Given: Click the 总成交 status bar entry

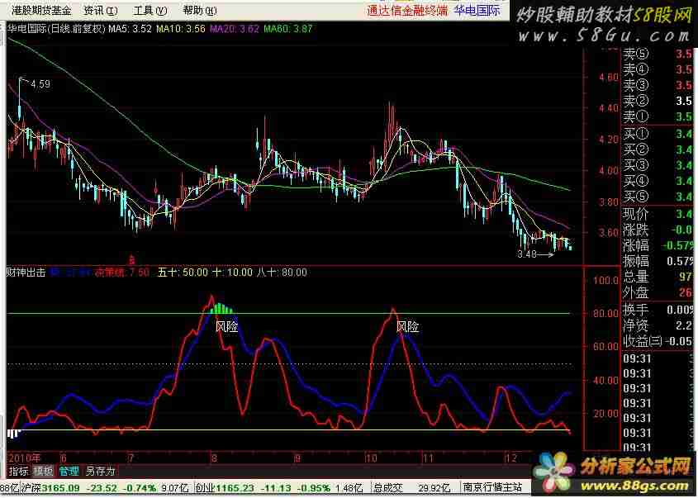Looking at the screenshot, I should tap(387, 488).
